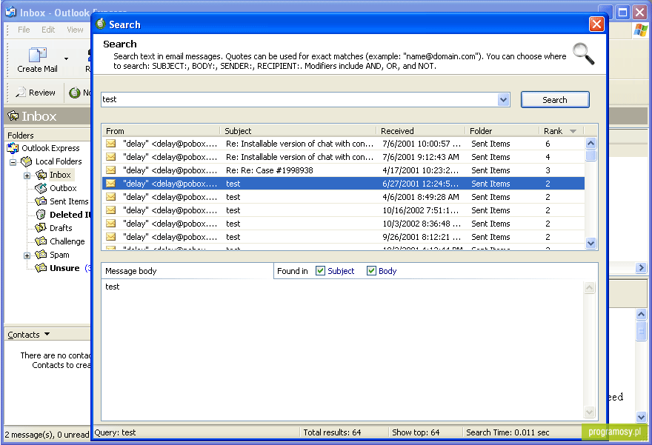Click 'Query: test' in the status bar
652x445 pixels.
[x=115, y=432]
